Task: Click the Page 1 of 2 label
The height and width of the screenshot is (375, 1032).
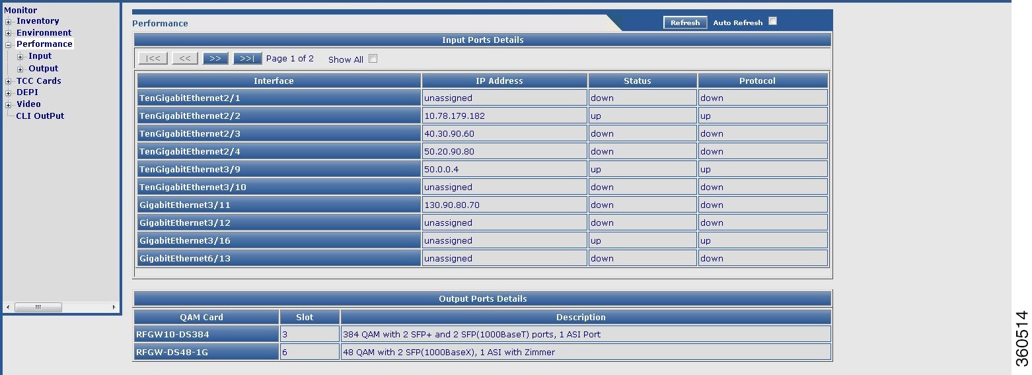Action: coord(290,58)
